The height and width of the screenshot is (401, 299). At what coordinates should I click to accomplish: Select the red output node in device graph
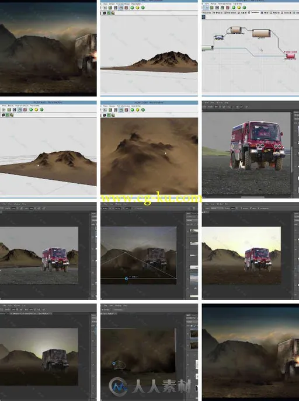pyautogui.click(x=291, y=56)
